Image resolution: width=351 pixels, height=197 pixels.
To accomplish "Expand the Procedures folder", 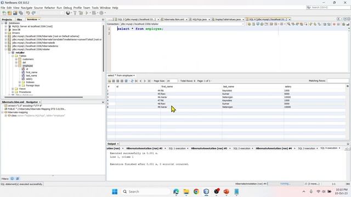I will pos(13,92).
